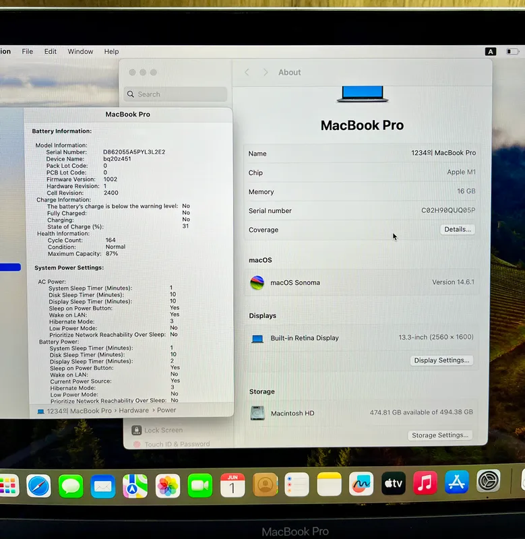The width and height of the screenshot is (525, 539).
Task: Click the Touch ID & Password sidebar icon
Action: click(x=137, y=444)
